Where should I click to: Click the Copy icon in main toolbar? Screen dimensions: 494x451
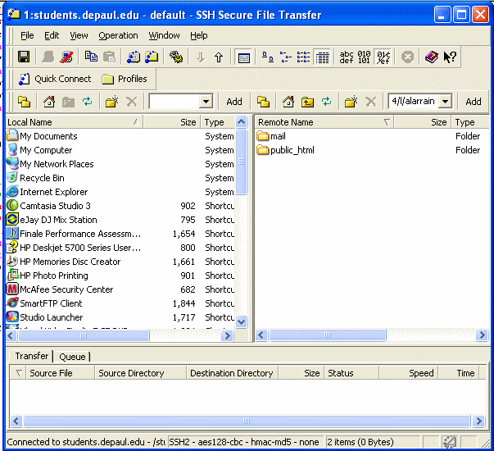91,57
